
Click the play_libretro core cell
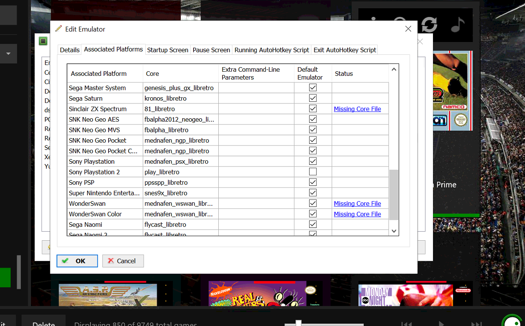click(x=181, y=172)
